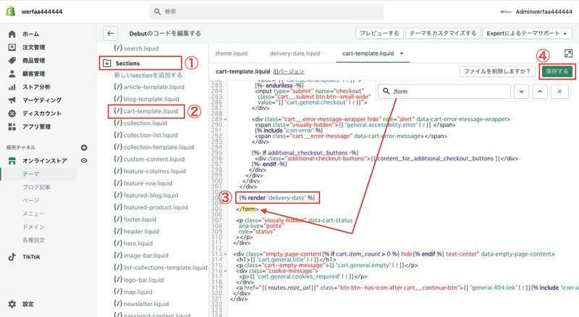Open Products (商品管理) tag icon
Screen dimensions: 579x317
[12, 61]
